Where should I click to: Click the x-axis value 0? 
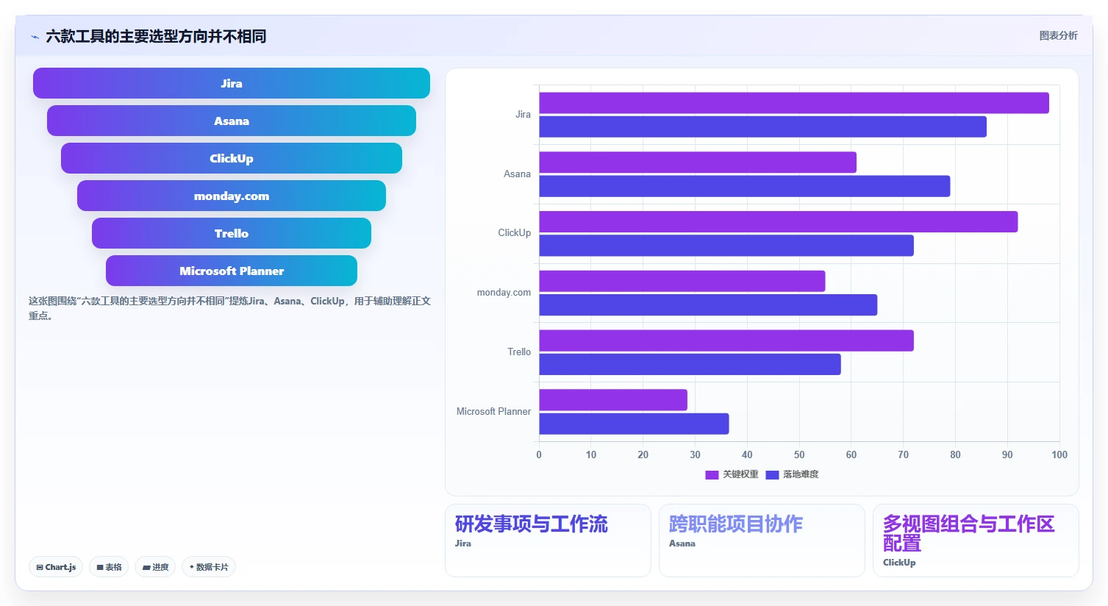pos(539,455)
